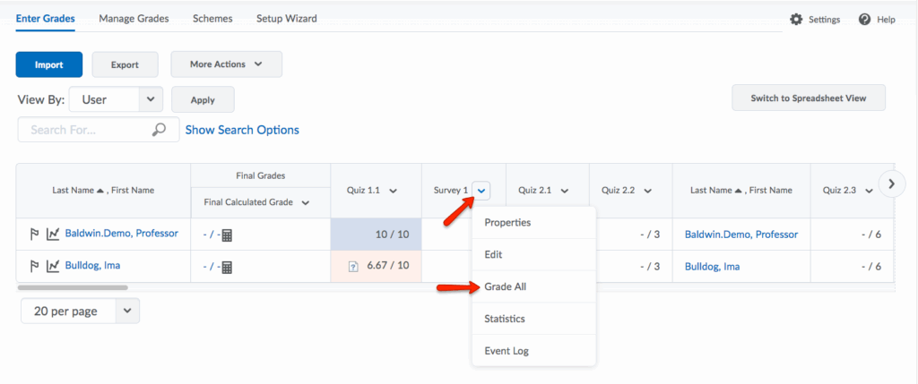The height and width of the screenshot is (384, 918).
Task: Select Grade All from the context menu
Action: (x=505, y=286)
